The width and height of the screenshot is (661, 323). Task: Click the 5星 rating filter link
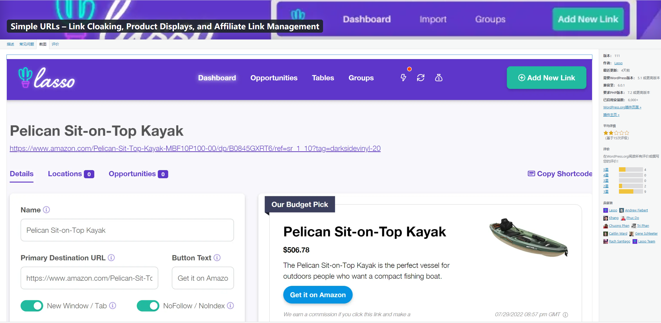606,170
